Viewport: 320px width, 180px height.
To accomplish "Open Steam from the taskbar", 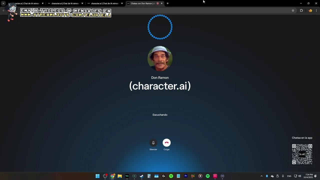I will pos(141,176).
